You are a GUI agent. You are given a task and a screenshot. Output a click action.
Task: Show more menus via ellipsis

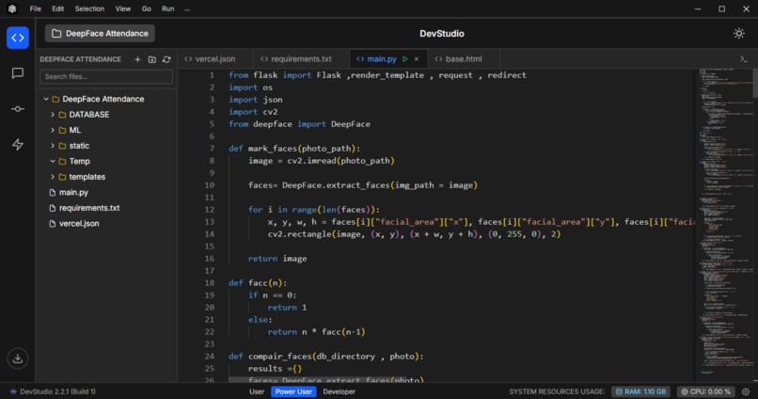click(x=187, y=8)
